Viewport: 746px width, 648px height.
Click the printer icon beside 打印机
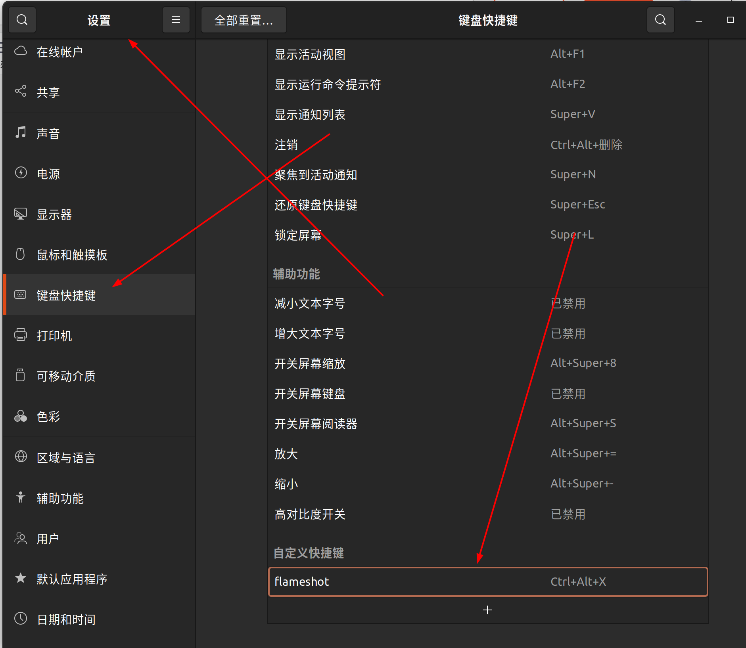[x=21, y=335]
